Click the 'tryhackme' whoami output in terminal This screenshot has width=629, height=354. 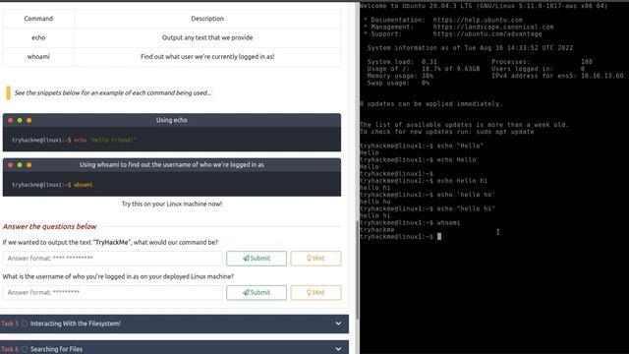click(x=377, y=230)
